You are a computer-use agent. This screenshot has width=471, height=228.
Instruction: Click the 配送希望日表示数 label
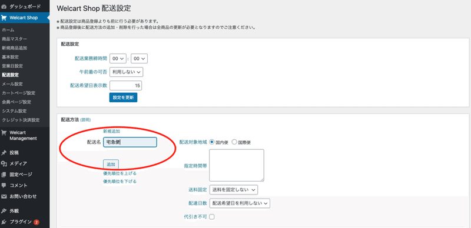tap(89, 86)
